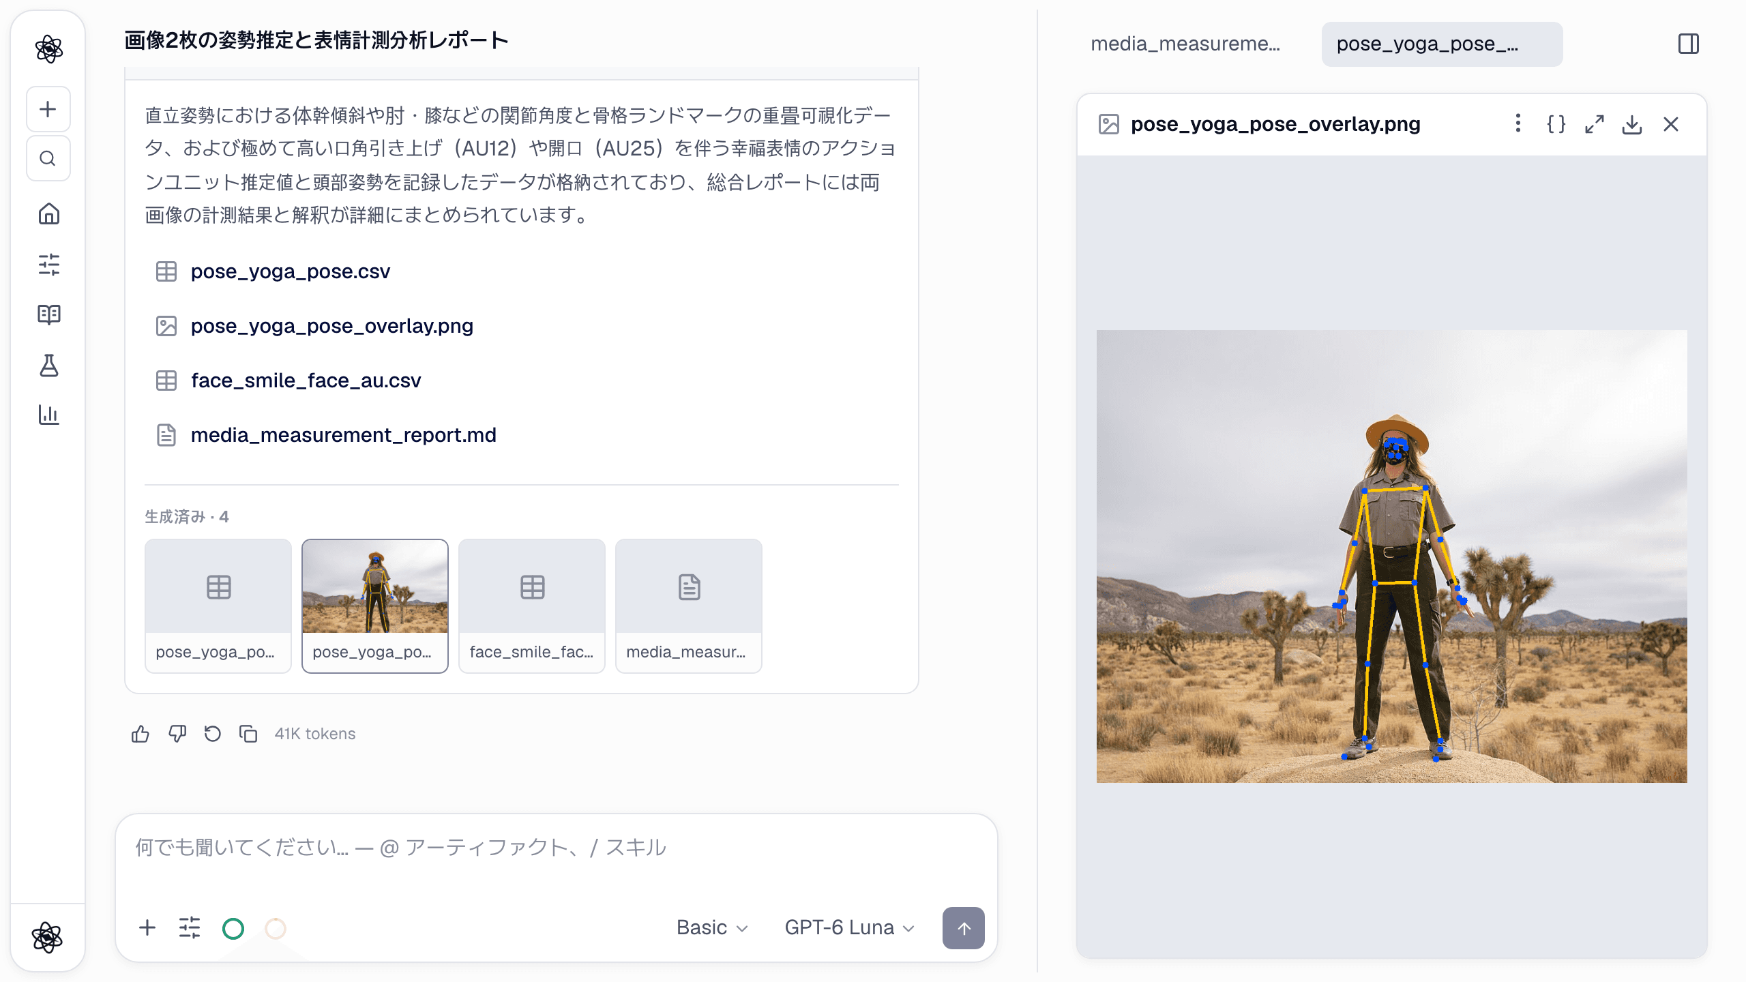This screenshot has width=1746, height=982.
Task: Click the attach plus icon in composer
Action: click(147, 927)
